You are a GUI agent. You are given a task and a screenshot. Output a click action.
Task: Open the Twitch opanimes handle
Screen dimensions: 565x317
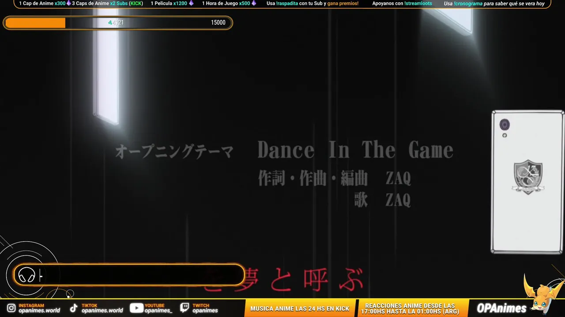pos(205,310)
